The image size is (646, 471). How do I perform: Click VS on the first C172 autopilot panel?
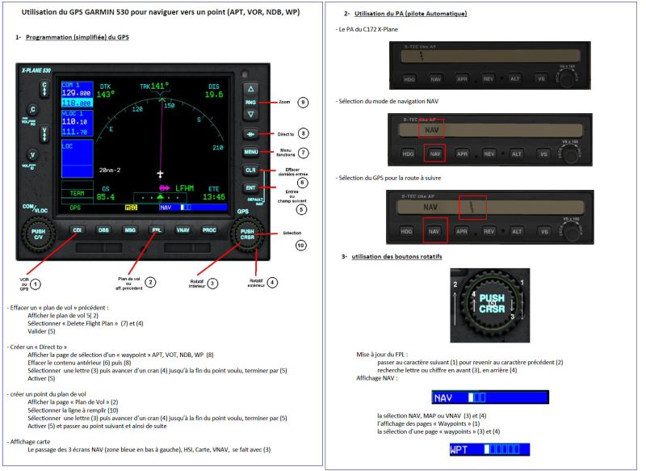click(x=541, y=78)
